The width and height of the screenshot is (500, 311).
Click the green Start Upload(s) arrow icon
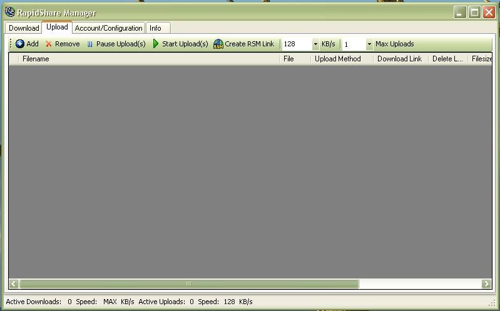[x=156, y=44]
